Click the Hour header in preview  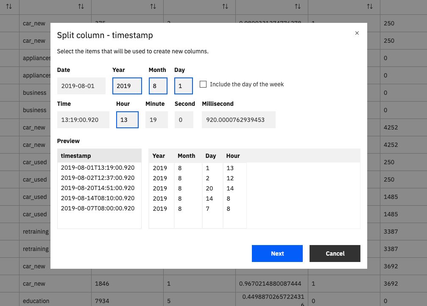point(233,156)
